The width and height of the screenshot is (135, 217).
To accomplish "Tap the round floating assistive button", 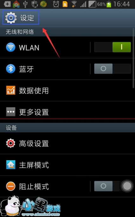I will coord(127,186).
